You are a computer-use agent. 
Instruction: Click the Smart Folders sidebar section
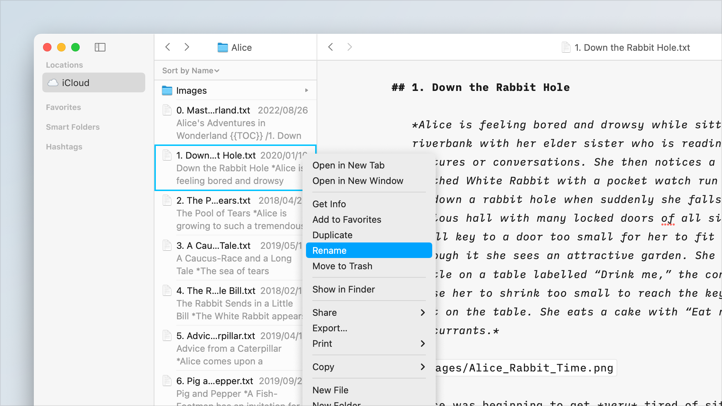73,127
